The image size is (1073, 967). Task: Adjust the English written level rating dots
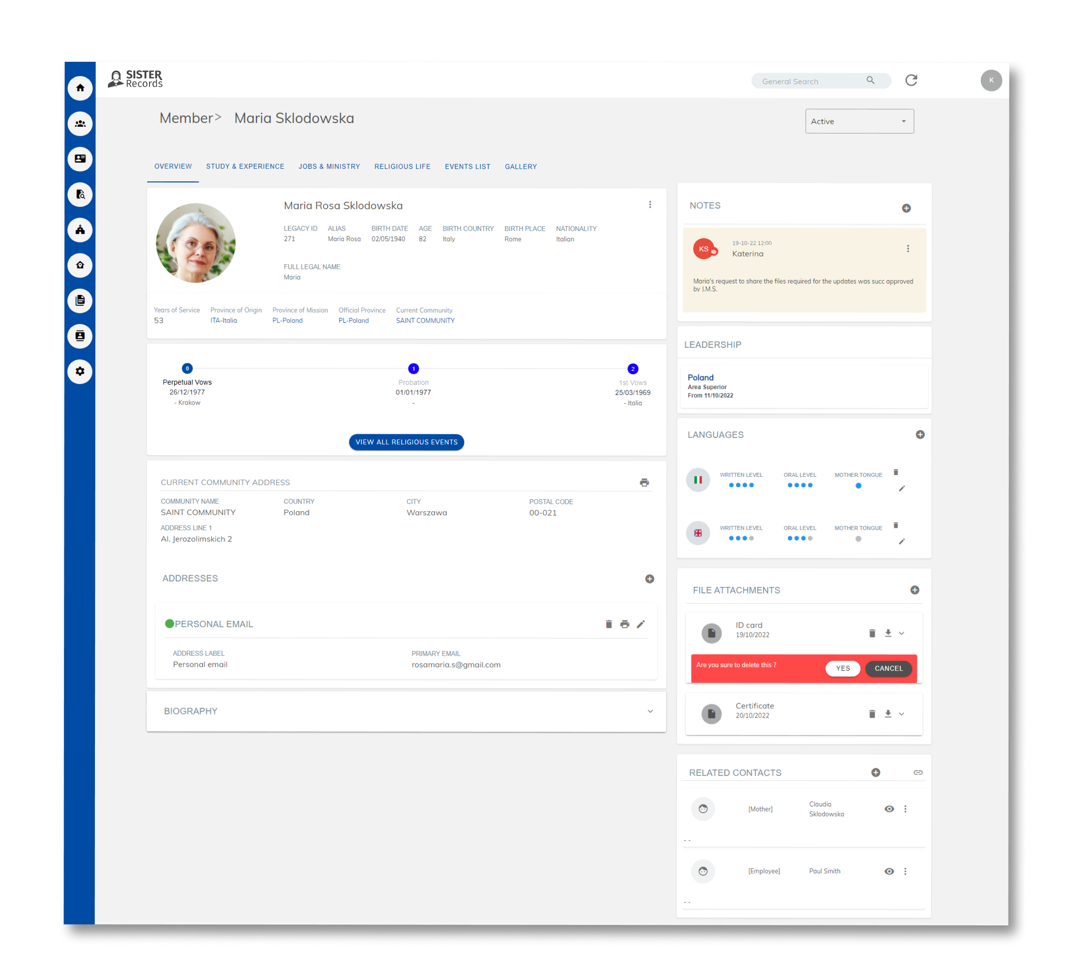[741, 538]
